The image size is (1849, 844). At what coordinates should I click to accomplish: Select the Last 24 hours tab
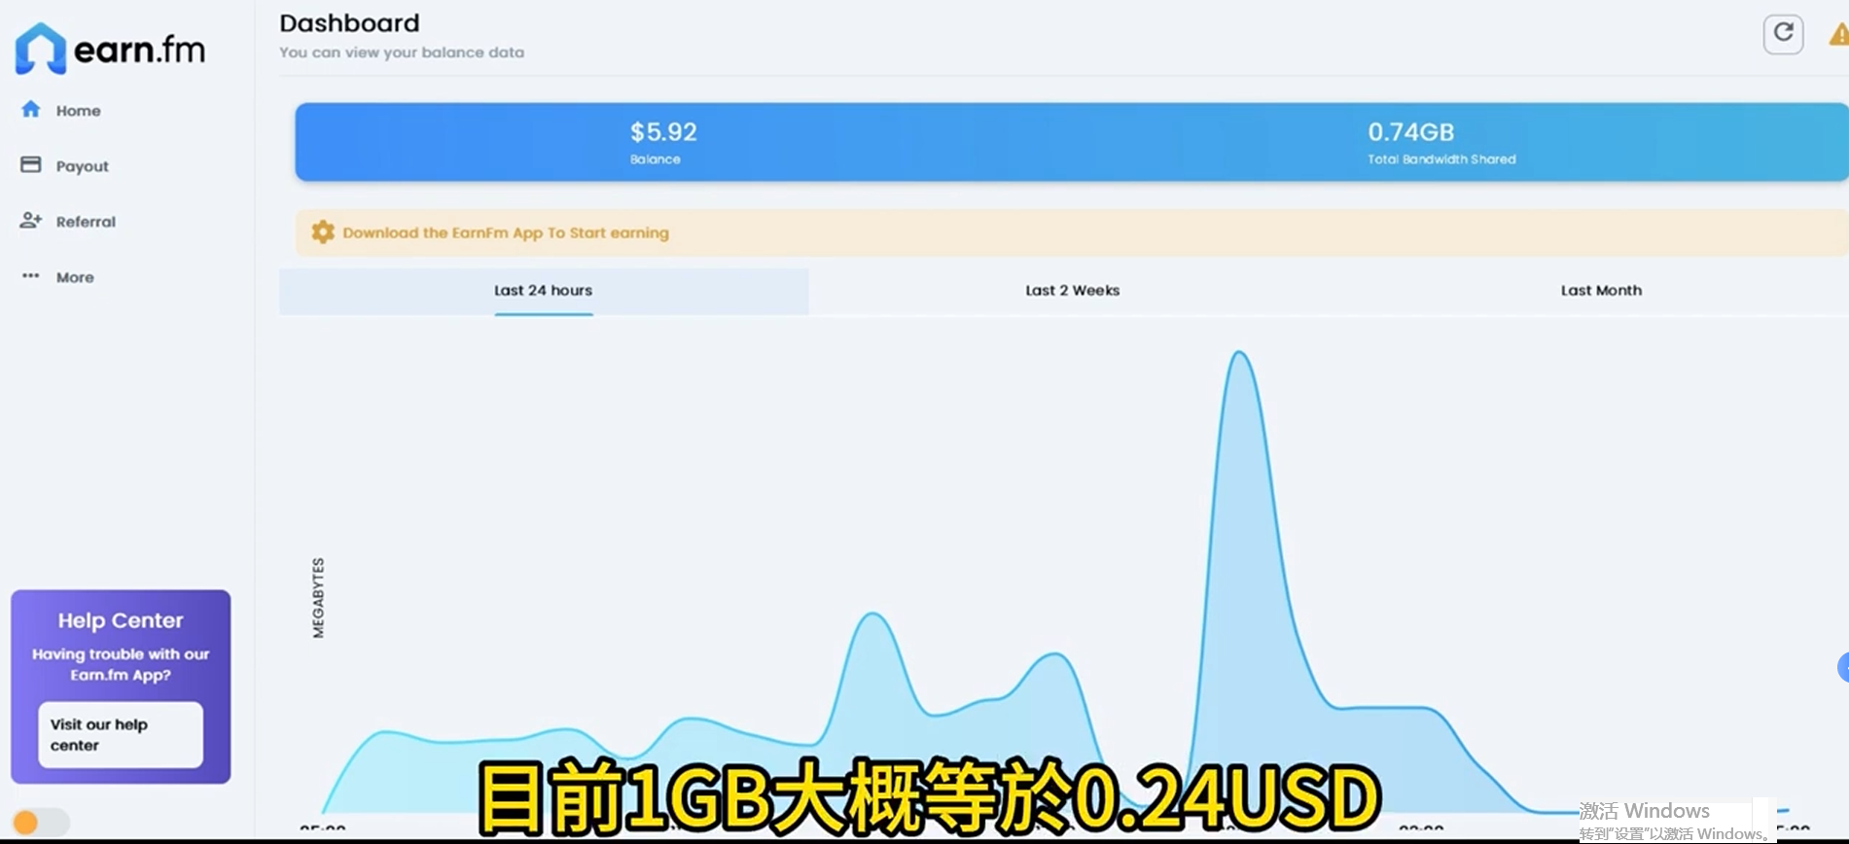[543, 291]
